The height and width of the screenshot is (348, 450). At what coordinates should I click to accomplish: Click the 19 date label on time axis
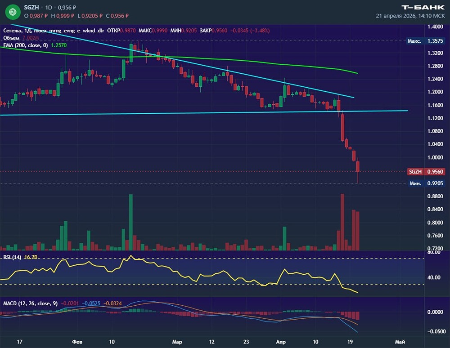pyautogui.click(x=350, y=342)
